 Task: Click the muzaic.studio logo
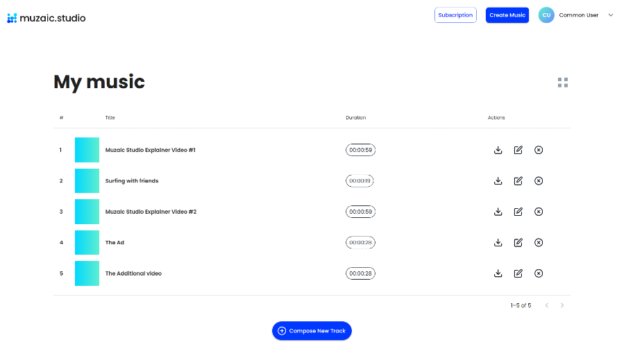(x=47, y=18)
